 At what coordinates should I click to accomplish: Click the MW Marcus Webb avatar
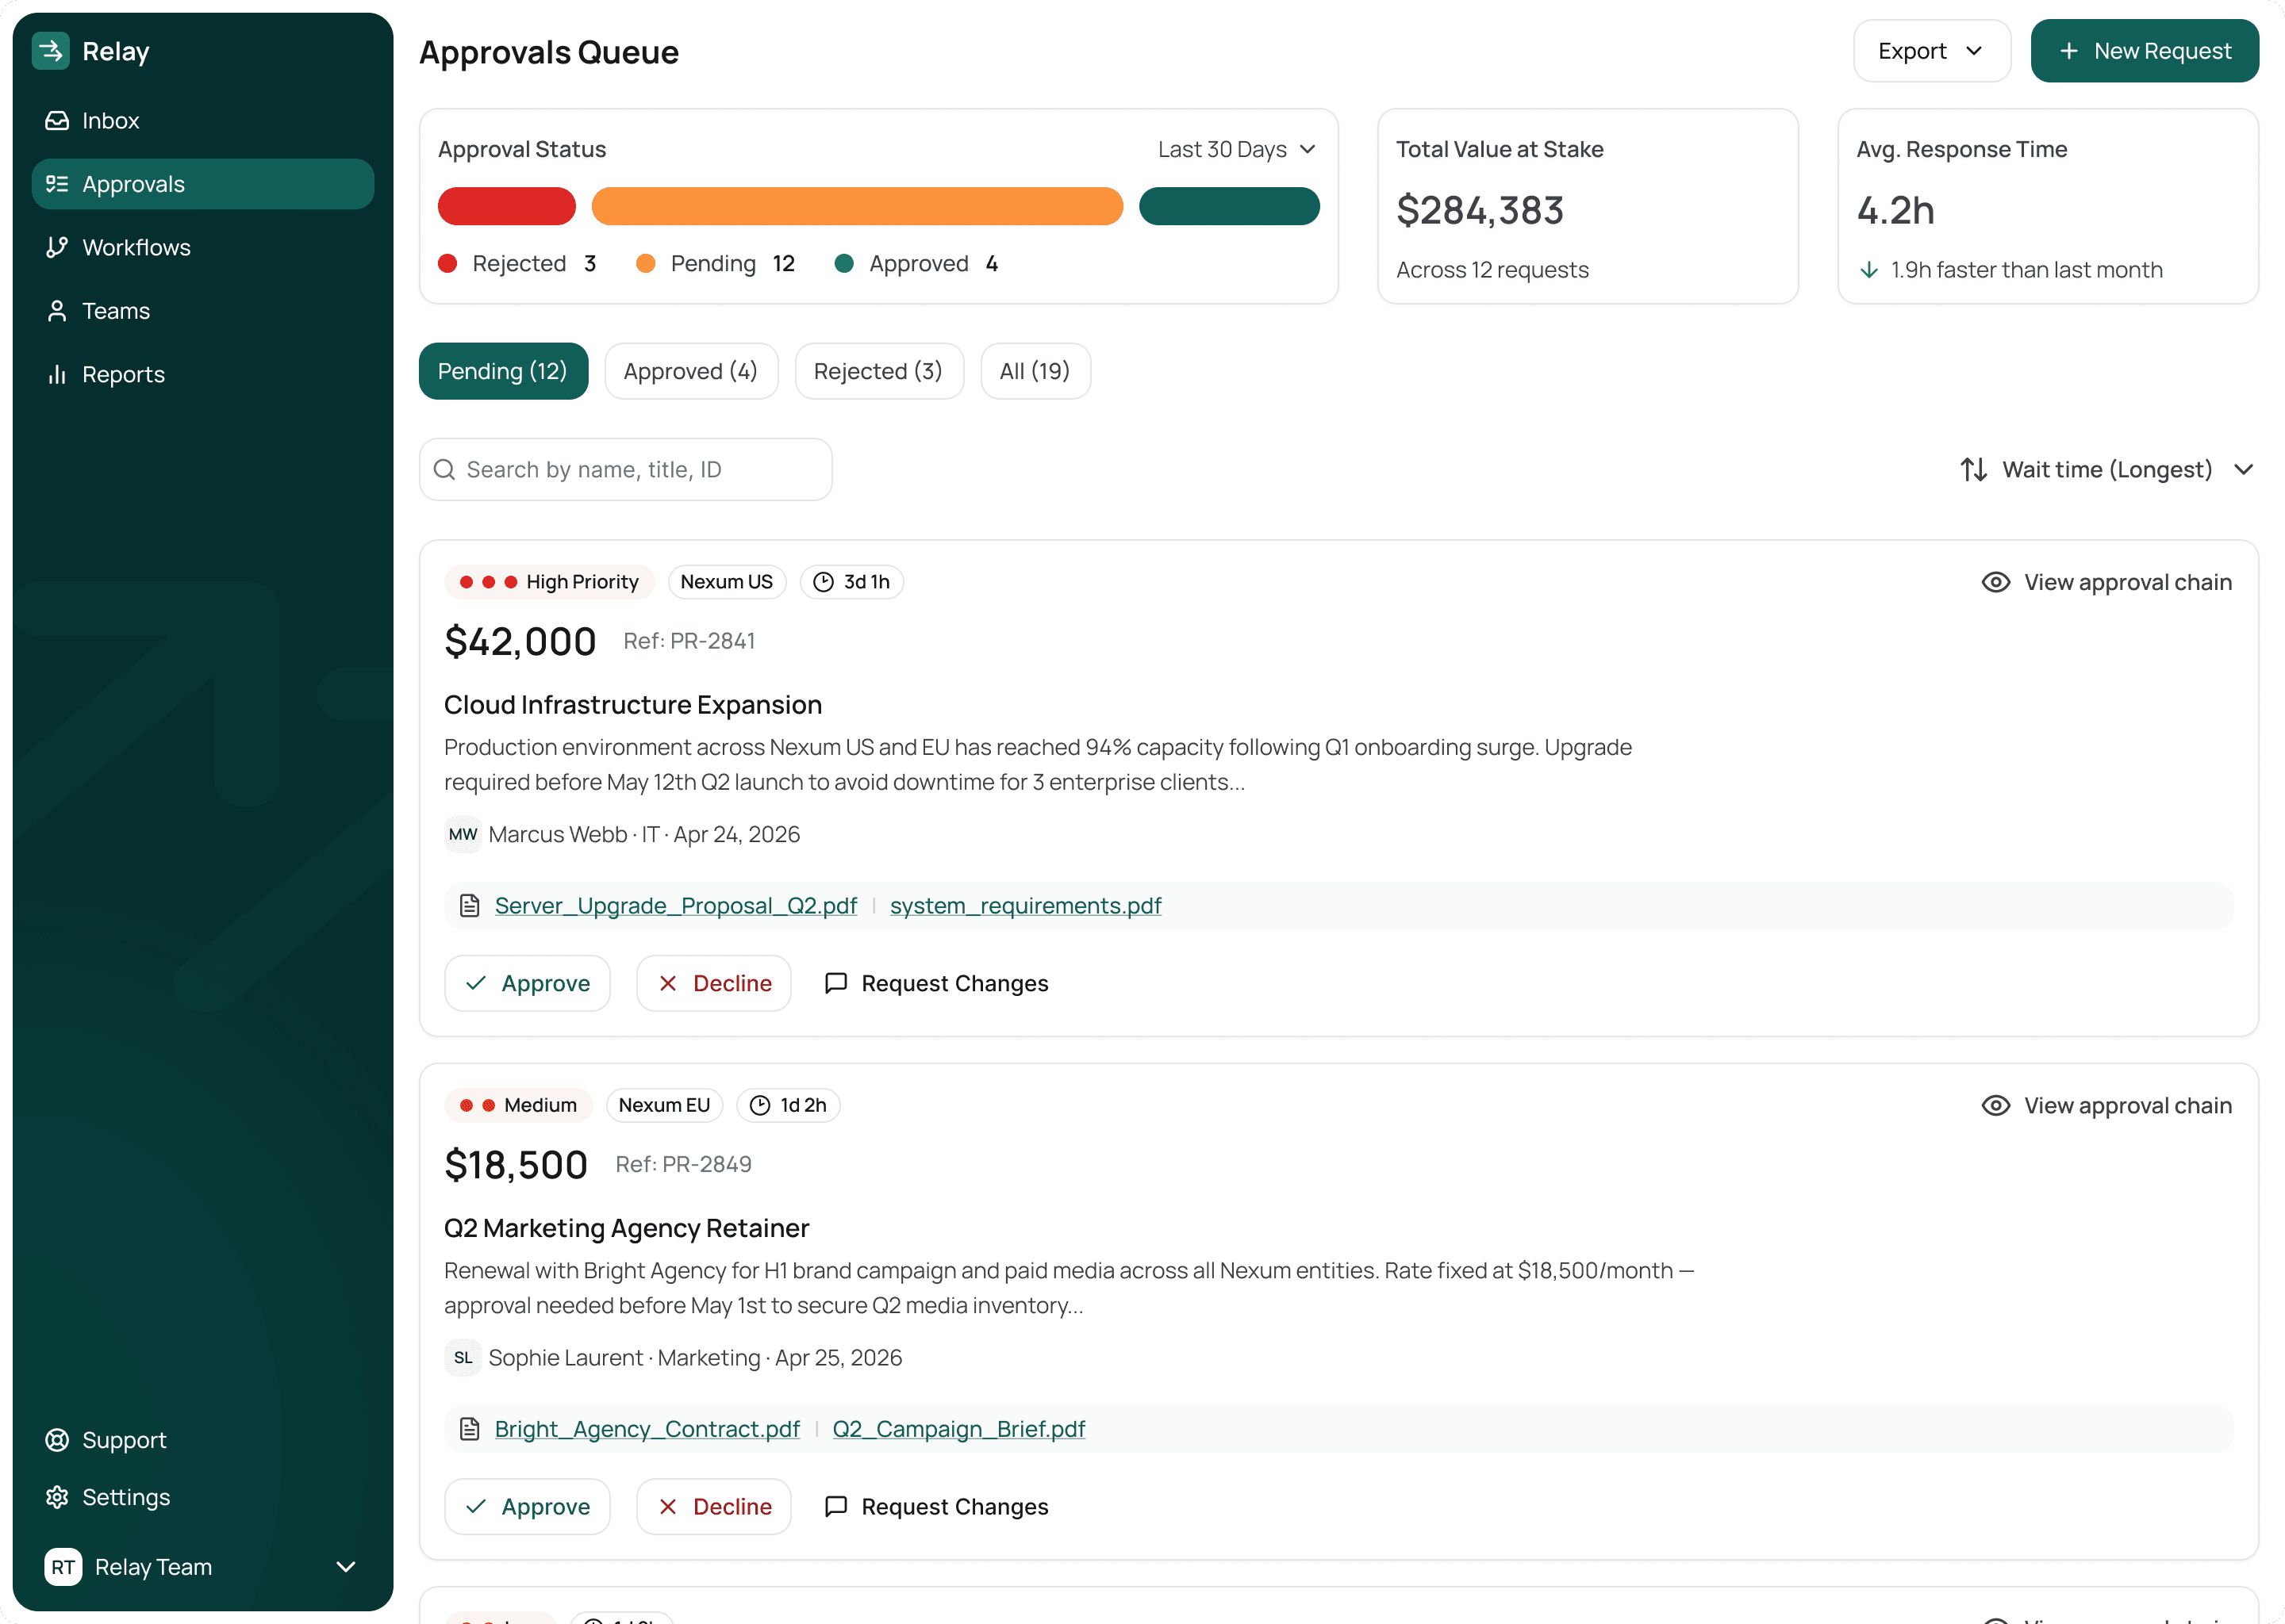click(x=463, y=834)
